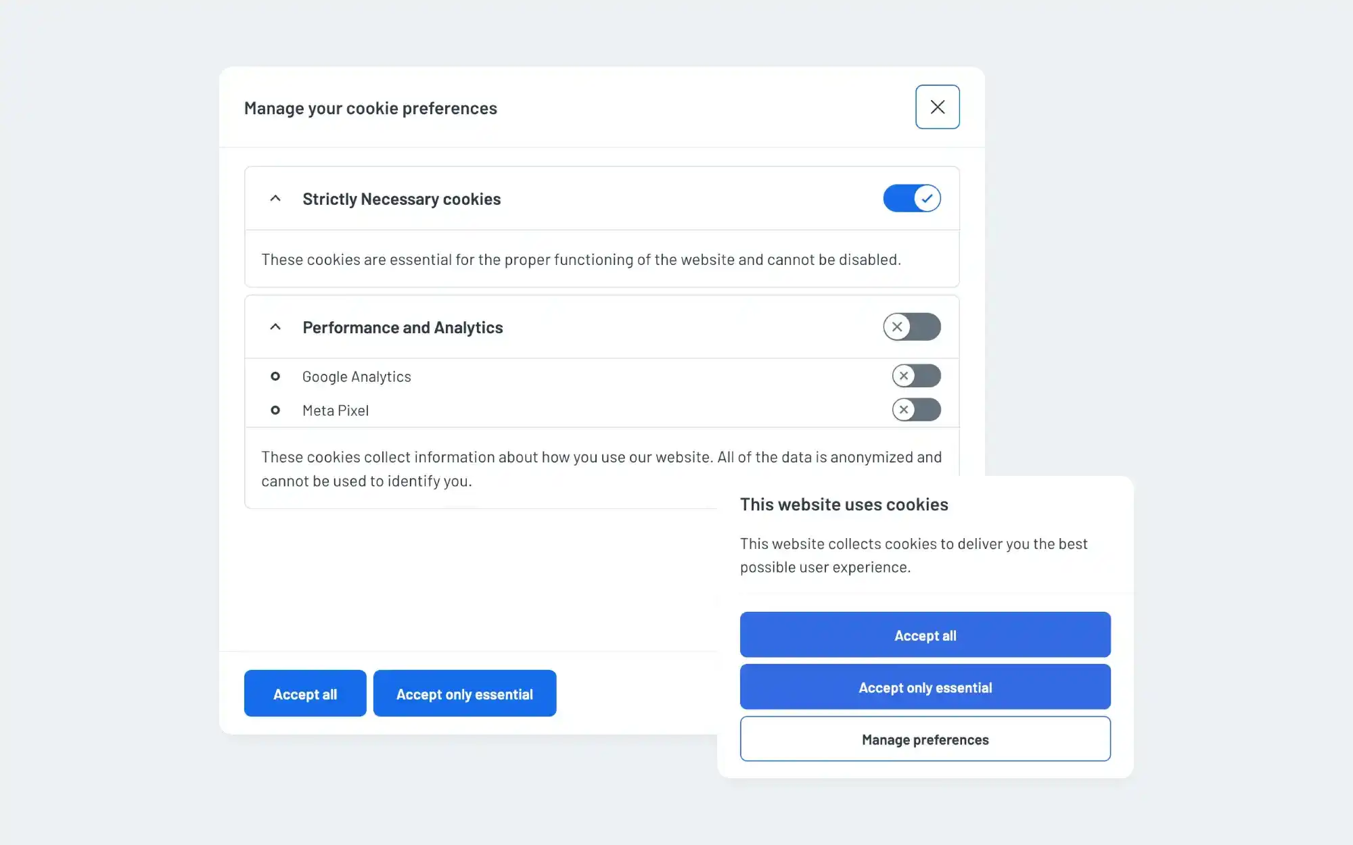The height and width of the screenshot is (845, 1353).
Task: Click the checkmark inside the Strictly Necessary toggle
Action: tap(927, 198)
